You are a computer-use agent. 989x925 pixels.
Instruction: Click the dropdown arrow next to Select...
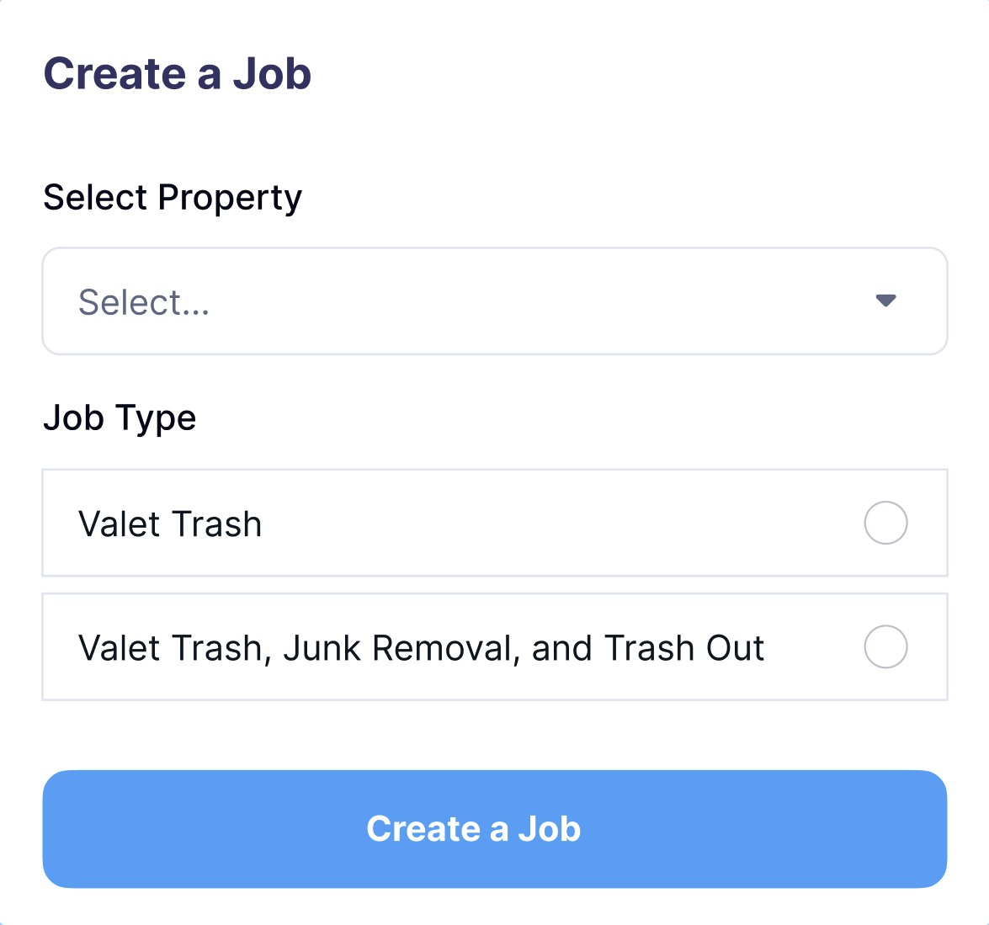(885, 300)
